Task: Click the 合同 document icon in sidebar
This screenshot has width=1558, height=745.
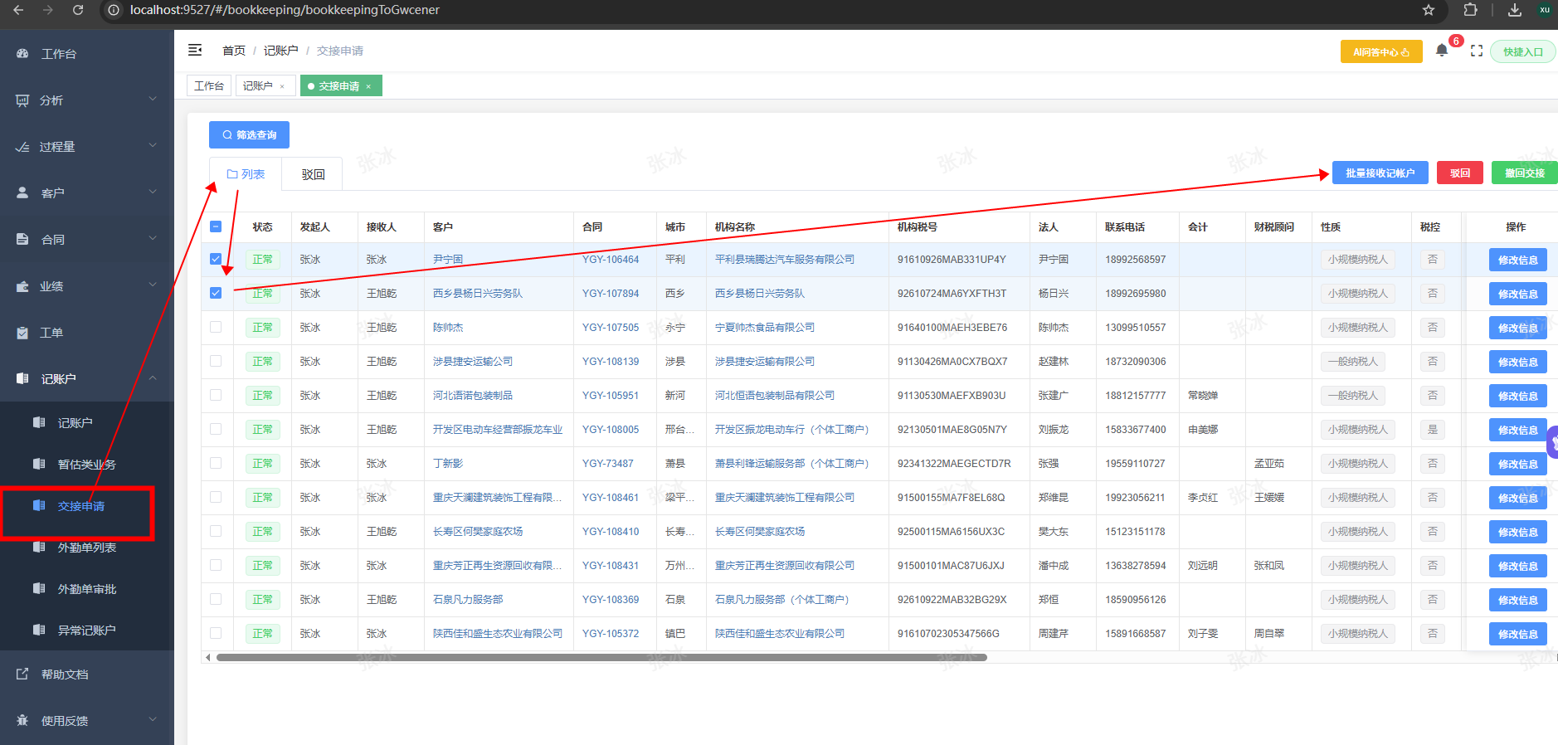Action: pos(22,239)
